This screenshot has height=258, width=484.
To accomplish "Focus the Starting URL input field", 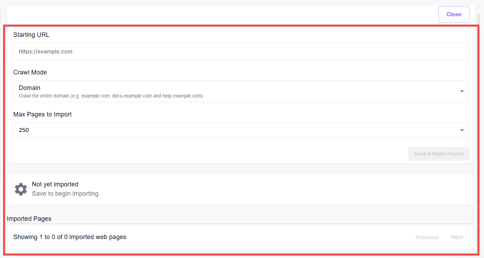I will [x=241, y=51].
